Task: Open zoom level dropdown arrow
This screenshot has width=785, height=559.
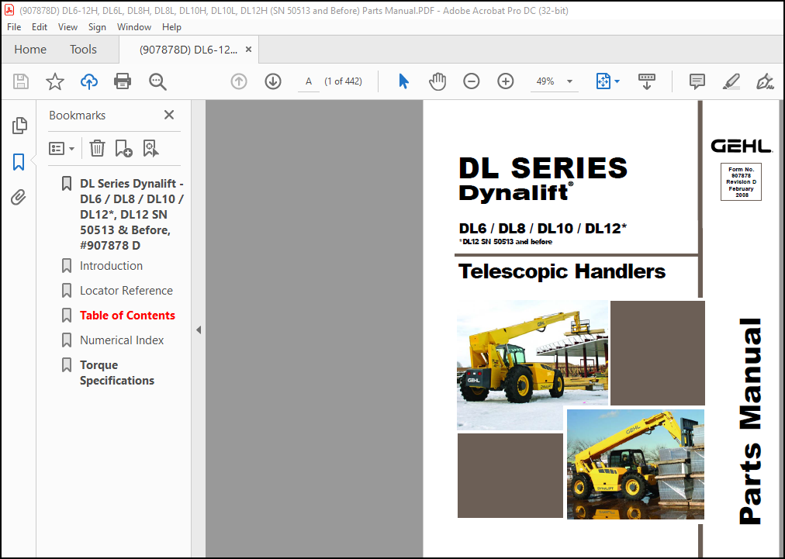Action: point(569,81)
